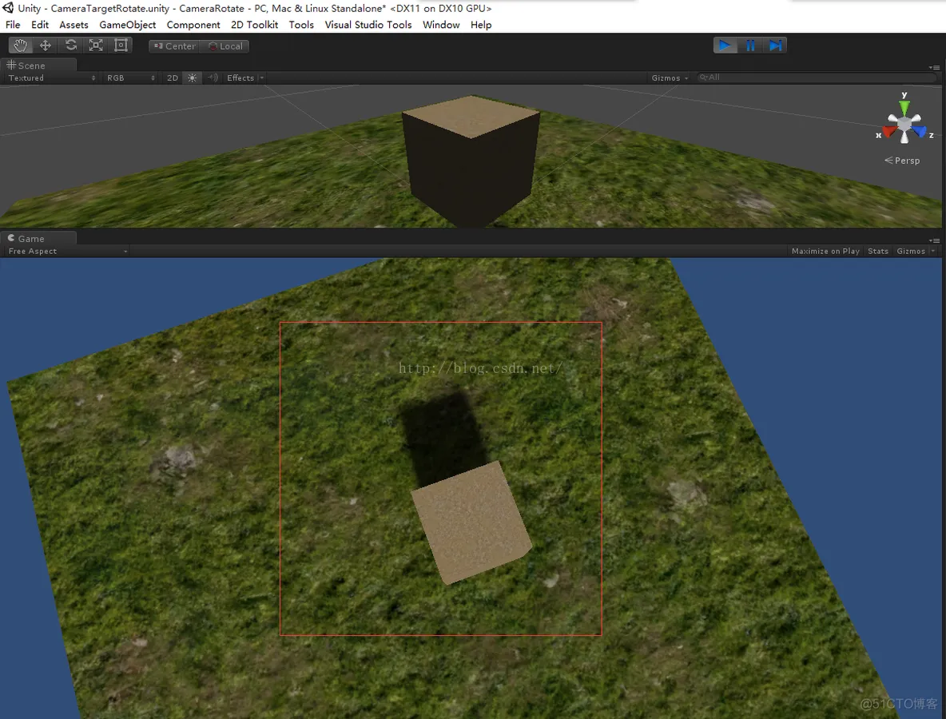Toggle Persp projection label
946x719 pixels.
[x=902, y=161]
